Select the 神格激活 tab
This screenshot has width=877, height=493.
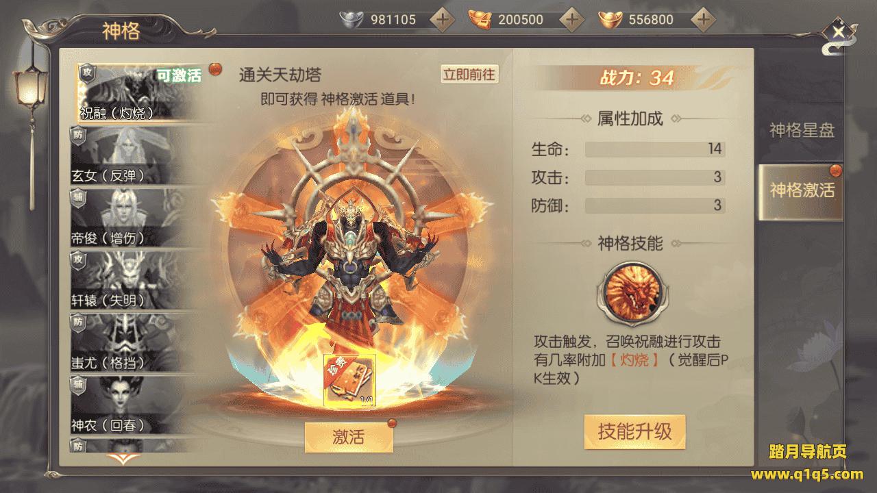800,190
